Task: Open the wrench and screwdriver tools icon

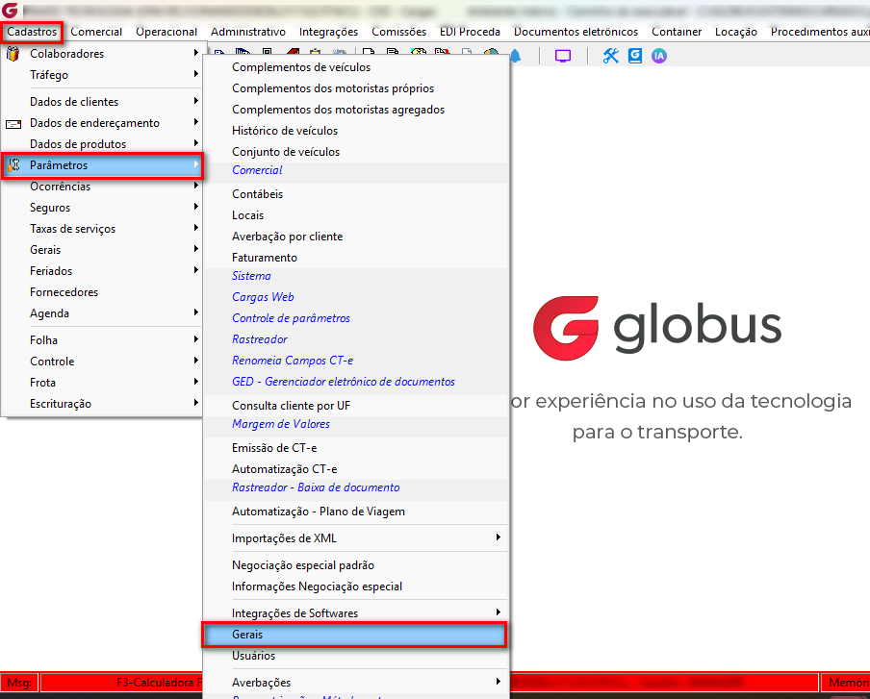Action: [x=611, y=56]
